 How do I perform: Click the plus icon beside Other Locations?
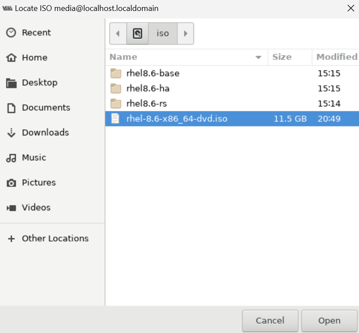11,239
